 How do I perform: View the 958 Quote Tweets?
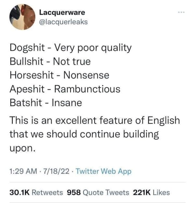[97, 192]
